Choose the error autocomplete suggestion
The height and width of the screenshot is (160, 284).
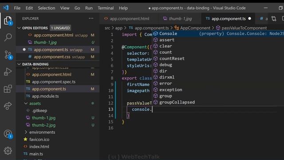point(218,84)
